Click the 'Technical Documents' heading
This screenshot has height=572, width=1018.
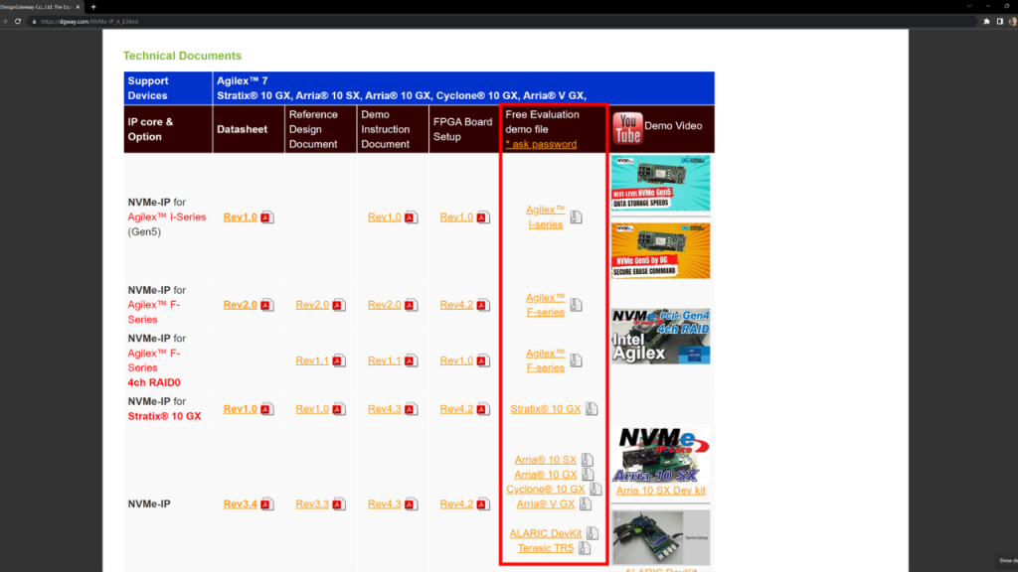pos(183,56)
